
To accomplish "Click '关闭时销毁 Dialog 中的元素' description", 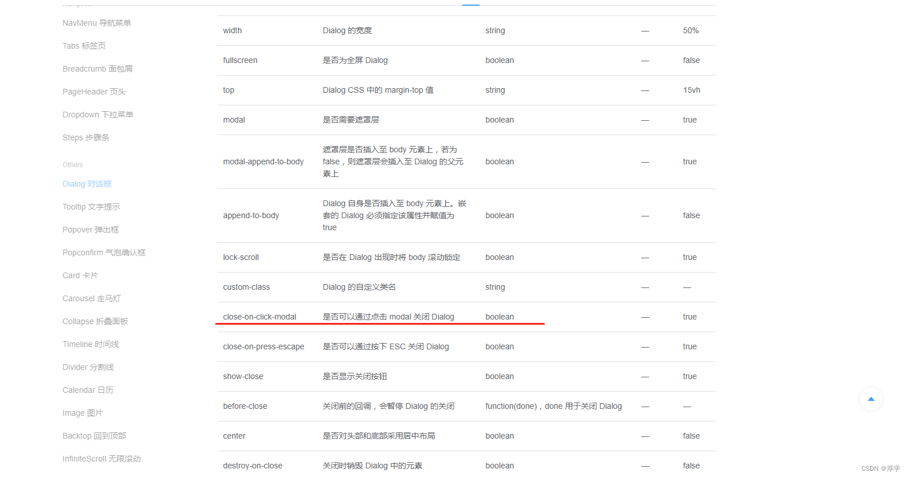I will coord(373,466).
